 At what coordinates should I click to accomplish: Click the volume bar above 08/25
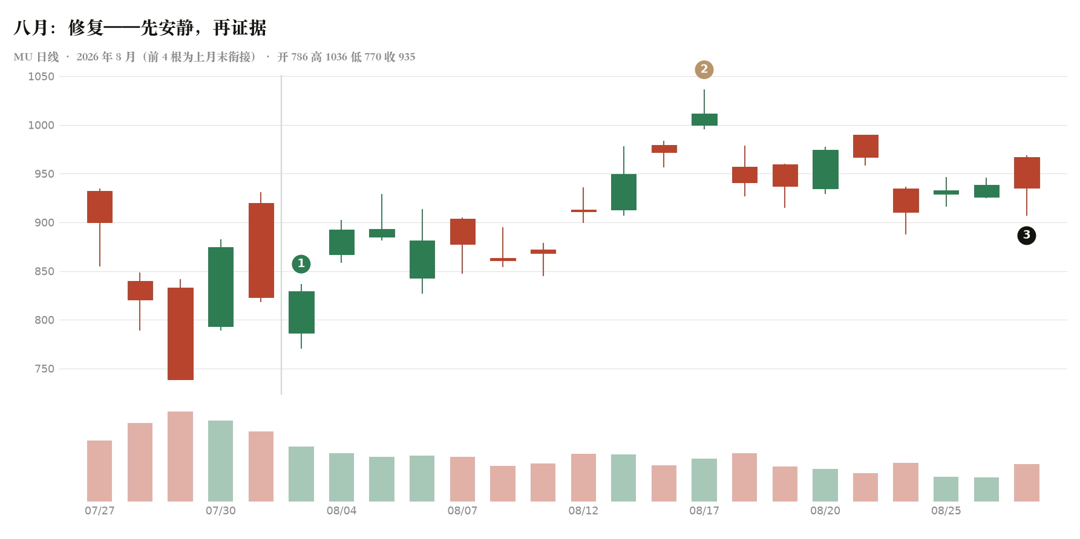(x=946, y=489)
